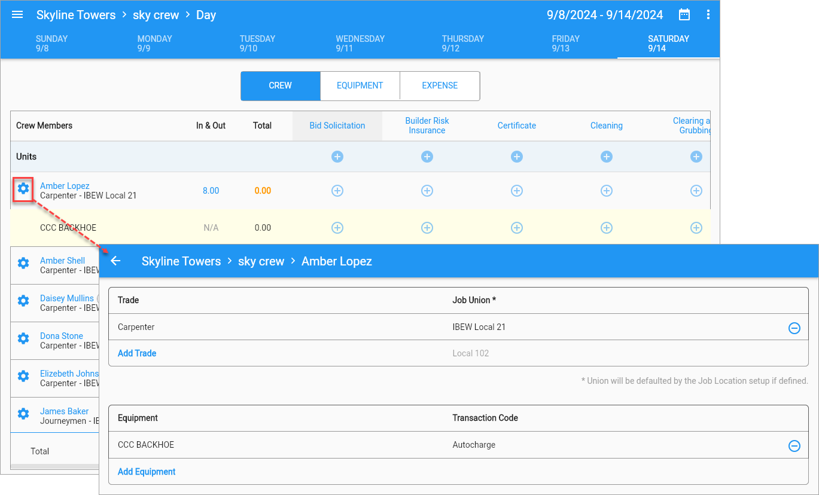
Task: Open Dona Stone crew member link
Action: point(62,336)
